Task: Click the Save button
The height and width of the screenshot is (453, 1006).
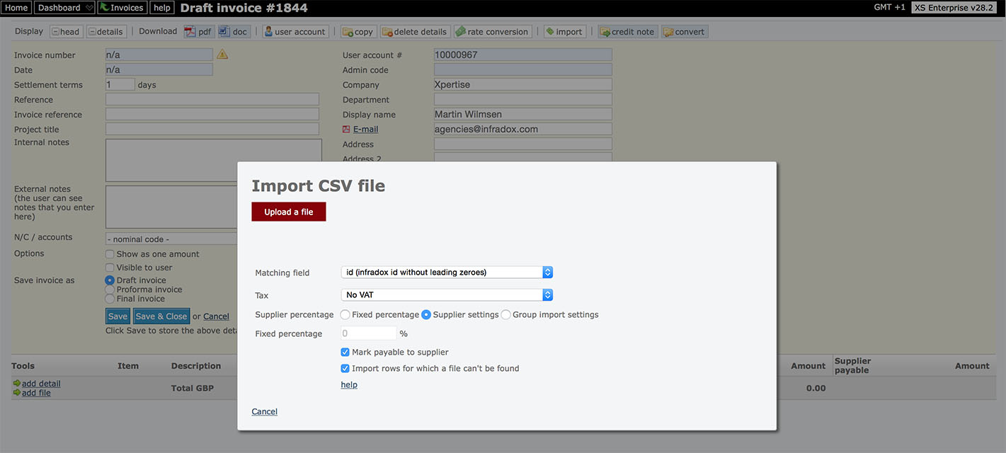Action: coord(118,316)
